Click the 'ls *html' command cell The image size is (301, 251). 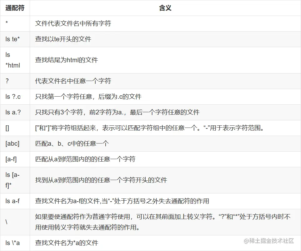[x=15, y=60]
